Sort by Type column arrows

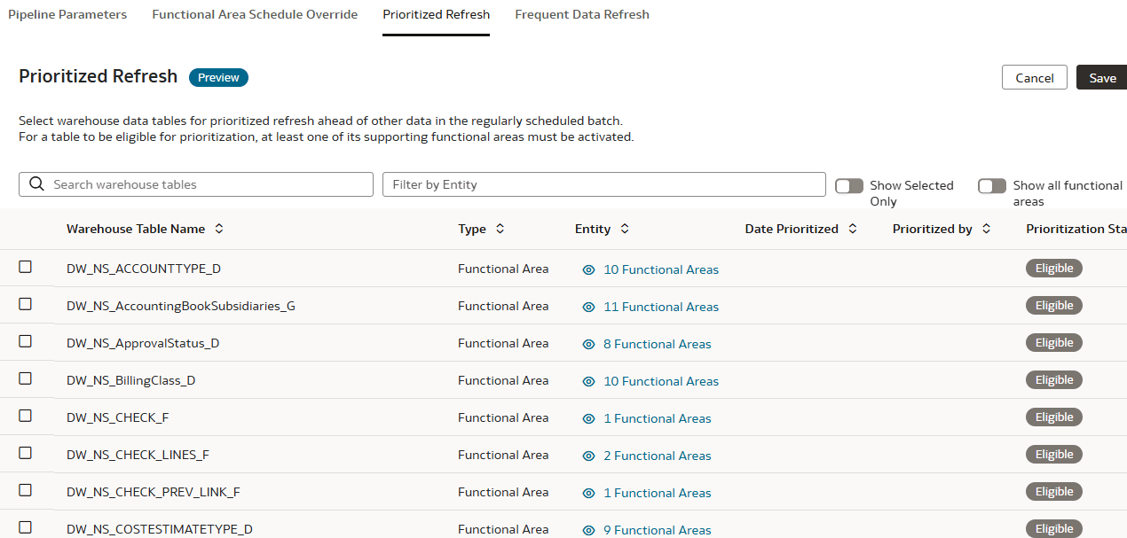(x=500, y=229)
